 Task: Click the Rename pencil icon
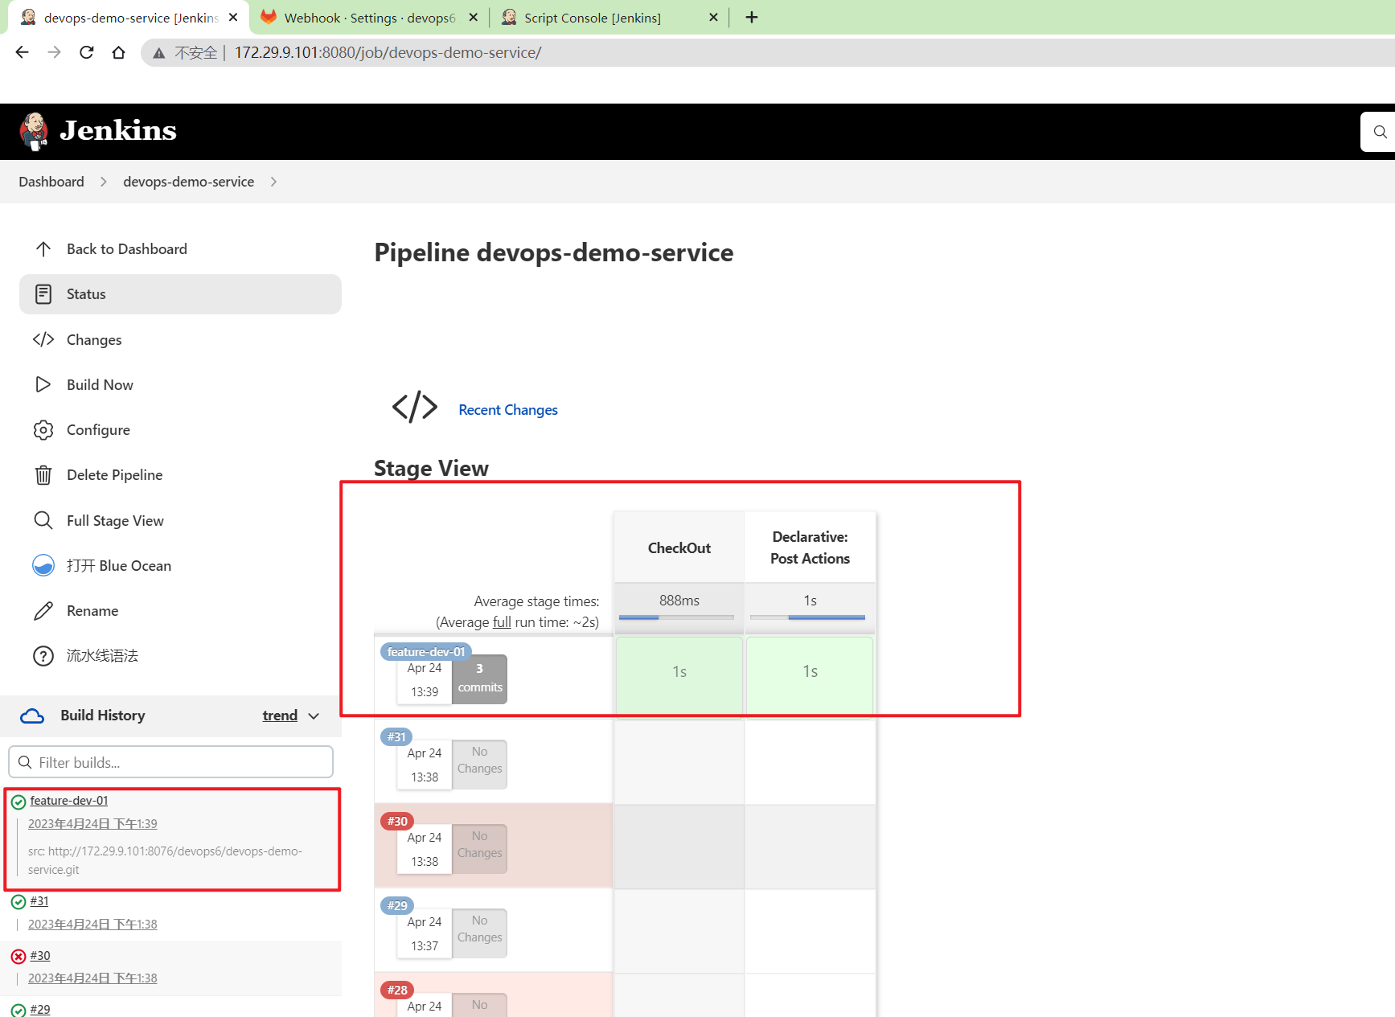tap(43, 611)
